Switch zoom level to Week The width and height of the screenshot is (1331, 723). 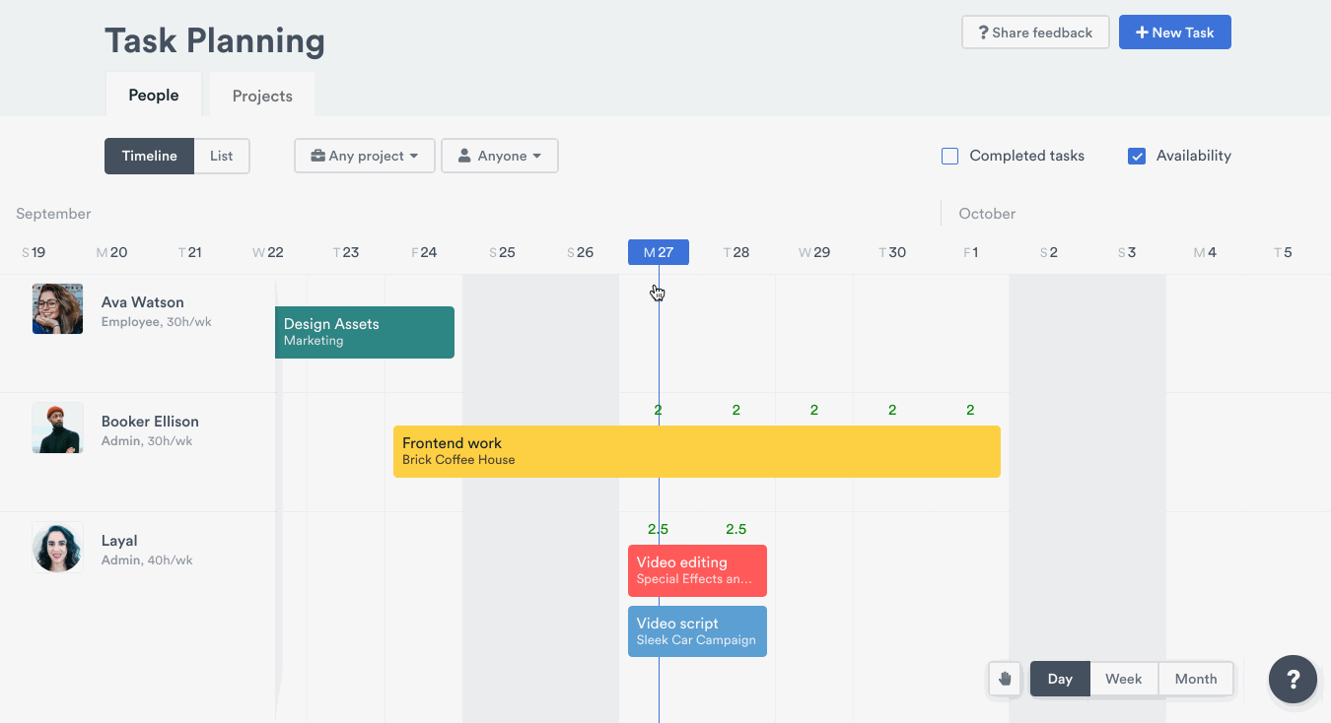pos(1123,679)
